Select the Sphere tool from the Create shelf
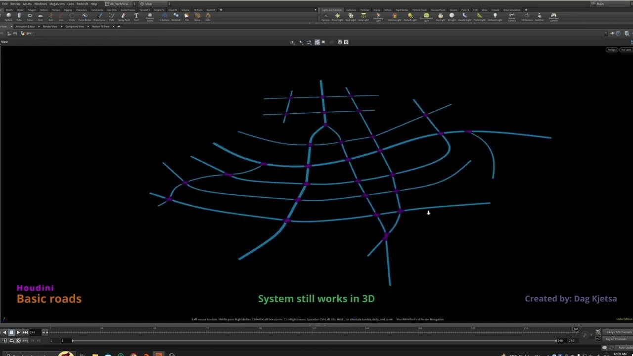Image resolution: width=633 pixels, height=356 pixels. pyautogui.click(x=8, y=16)
